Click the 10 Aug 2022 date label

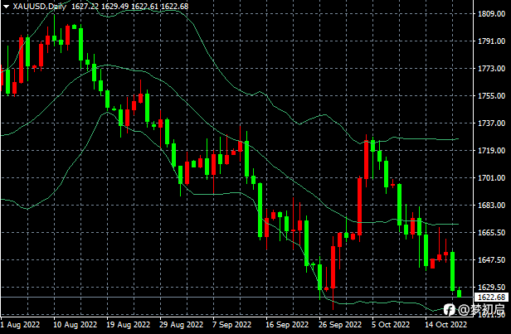click(x=75, y=325)
